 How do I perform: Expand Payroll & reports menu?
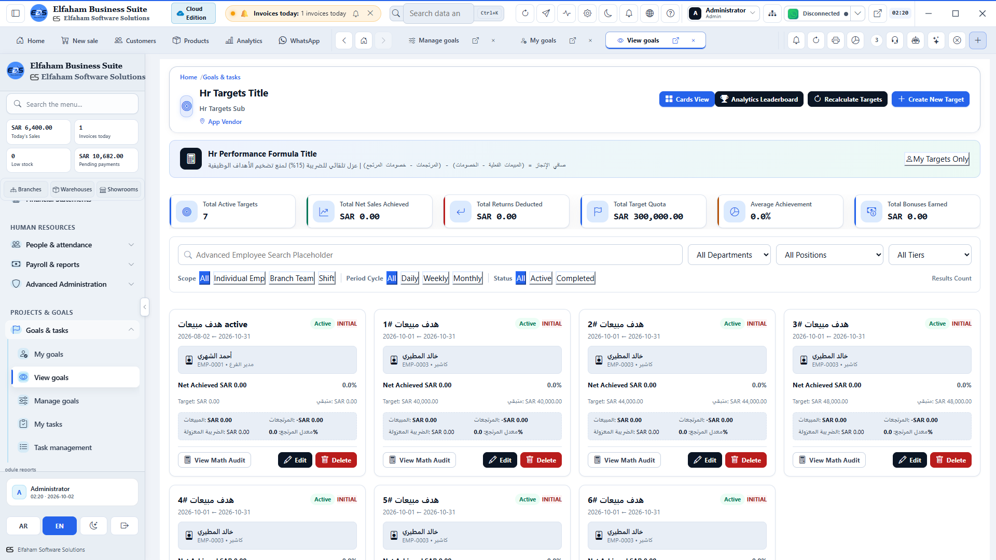tap(73, 264)
